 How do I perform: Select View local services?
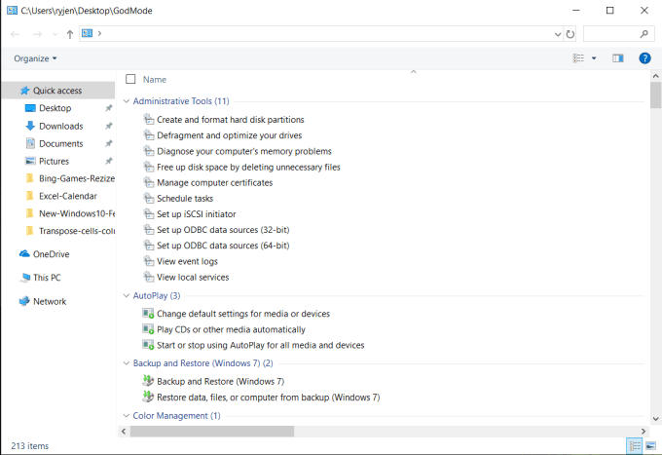pos(193,277)
